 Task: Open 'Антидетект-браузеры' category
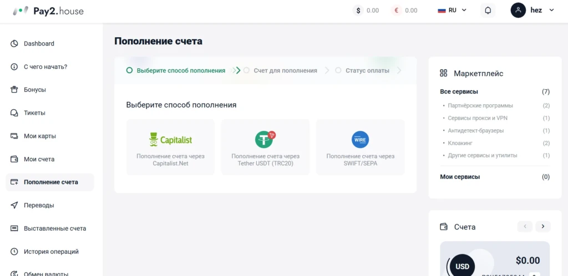tap(475, 131)
